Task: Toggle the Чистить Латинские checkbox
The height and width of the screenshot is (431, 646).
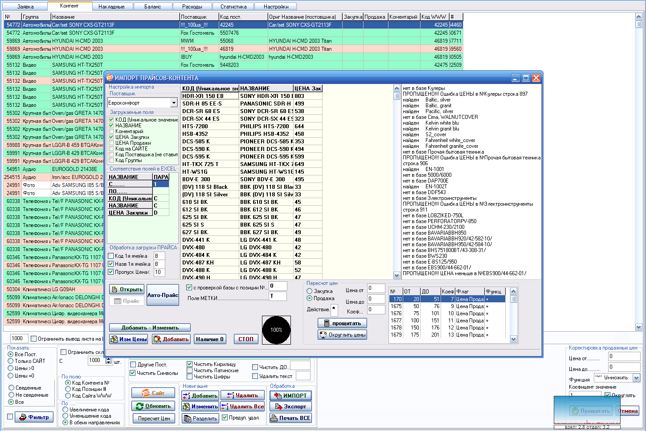Action: click(x=190, y=370)
